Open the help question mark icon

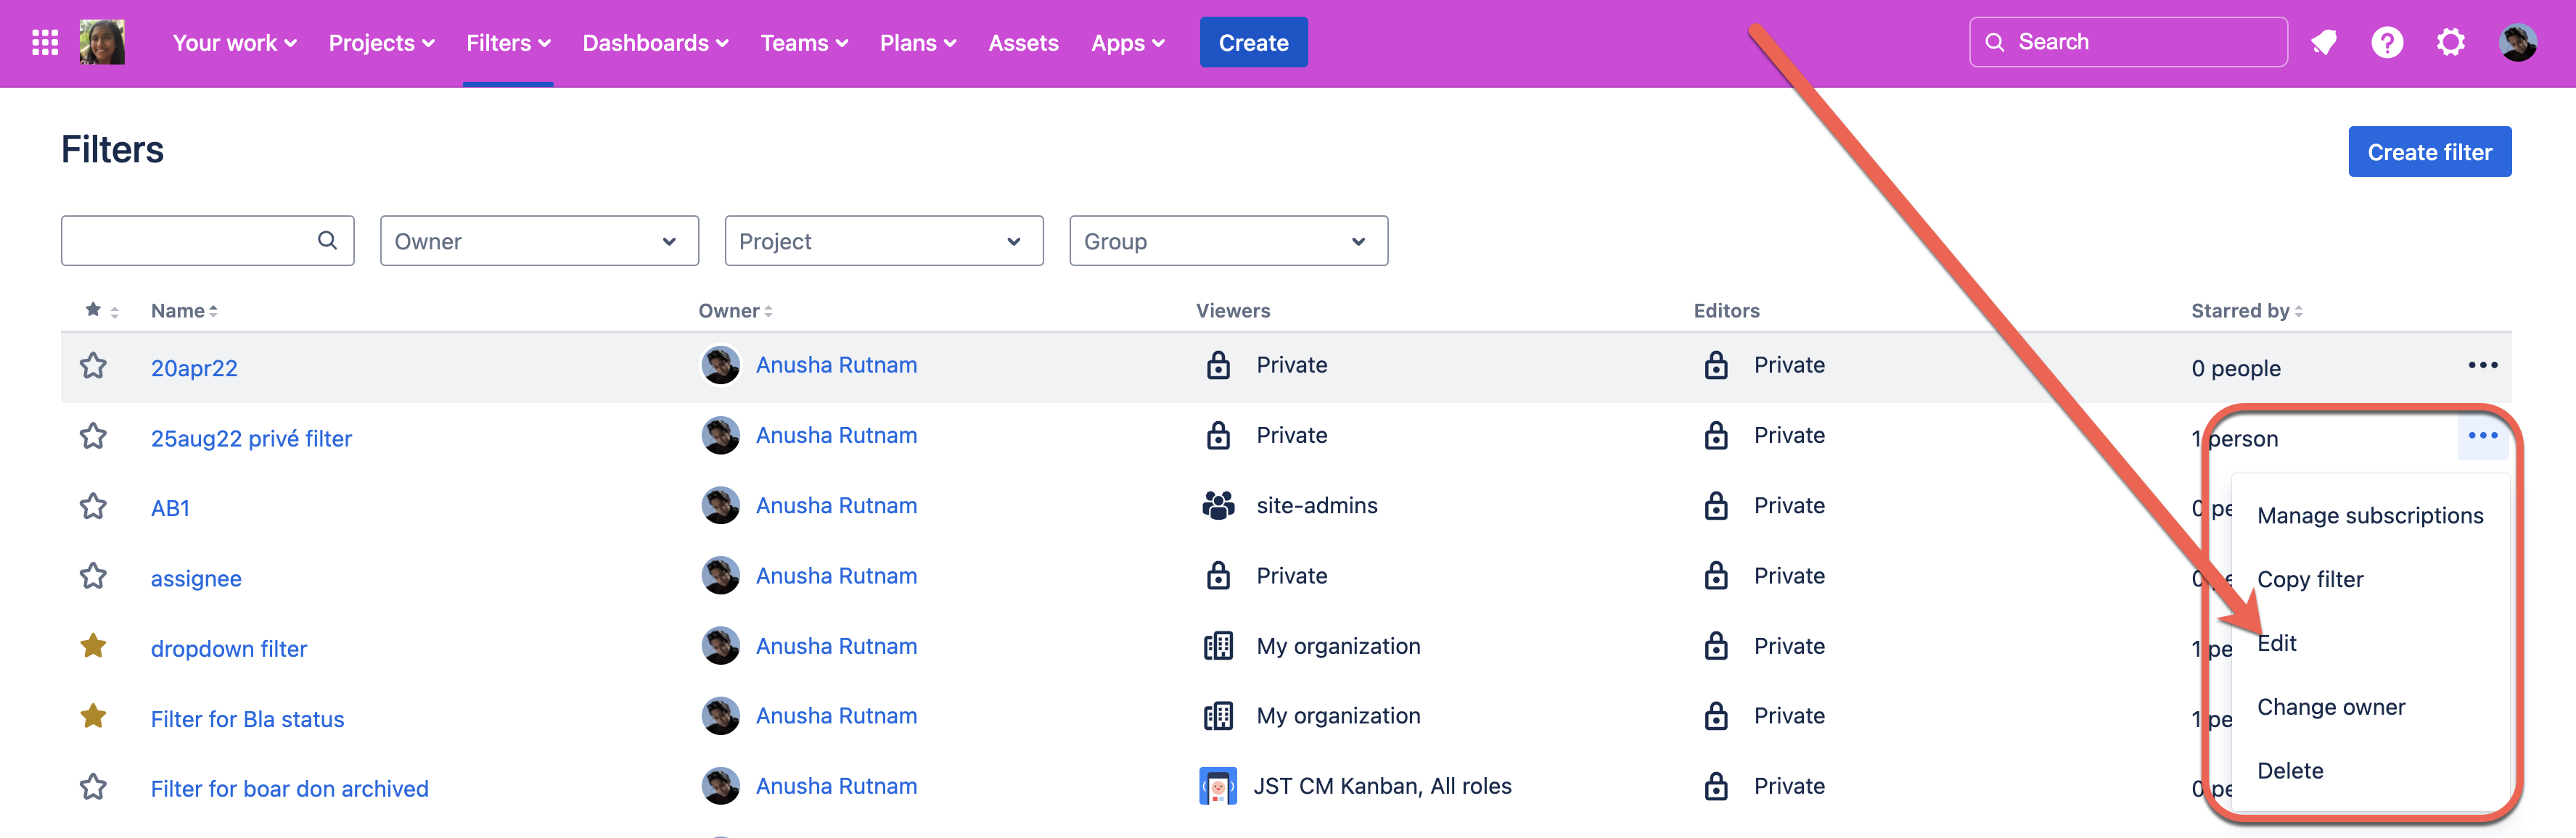(x=2386, y=43)
